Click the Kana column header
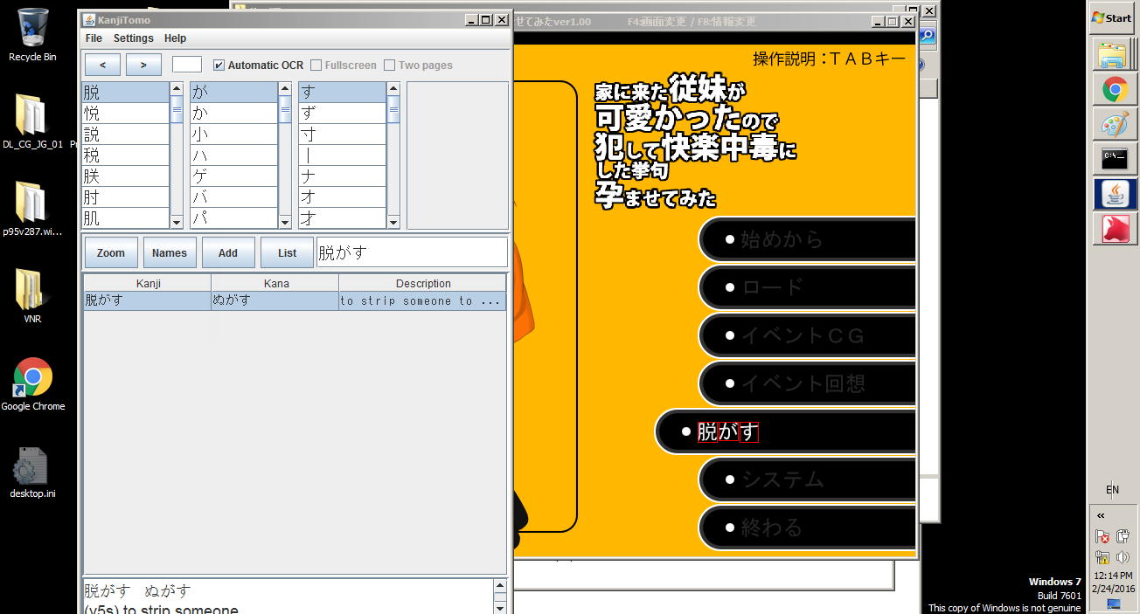1140x614 pixels. (275, 283)
